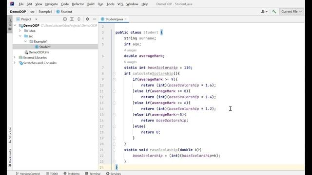Open the Help menu

tap(145, 4)
